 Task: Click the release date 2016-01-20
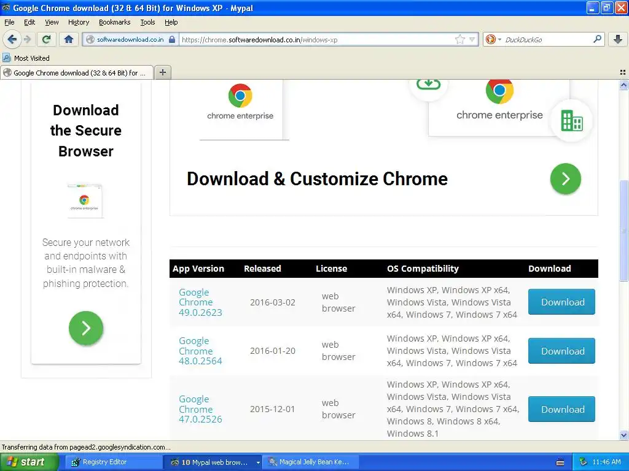tap(272, 350)
